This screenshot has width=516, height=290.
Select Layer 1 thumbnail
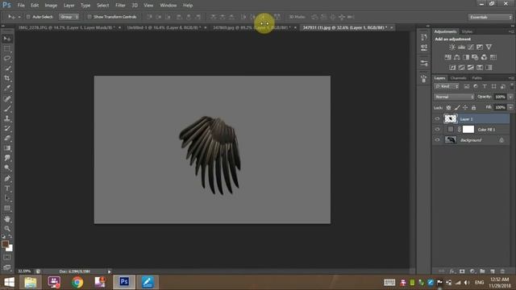click(451, 118)
